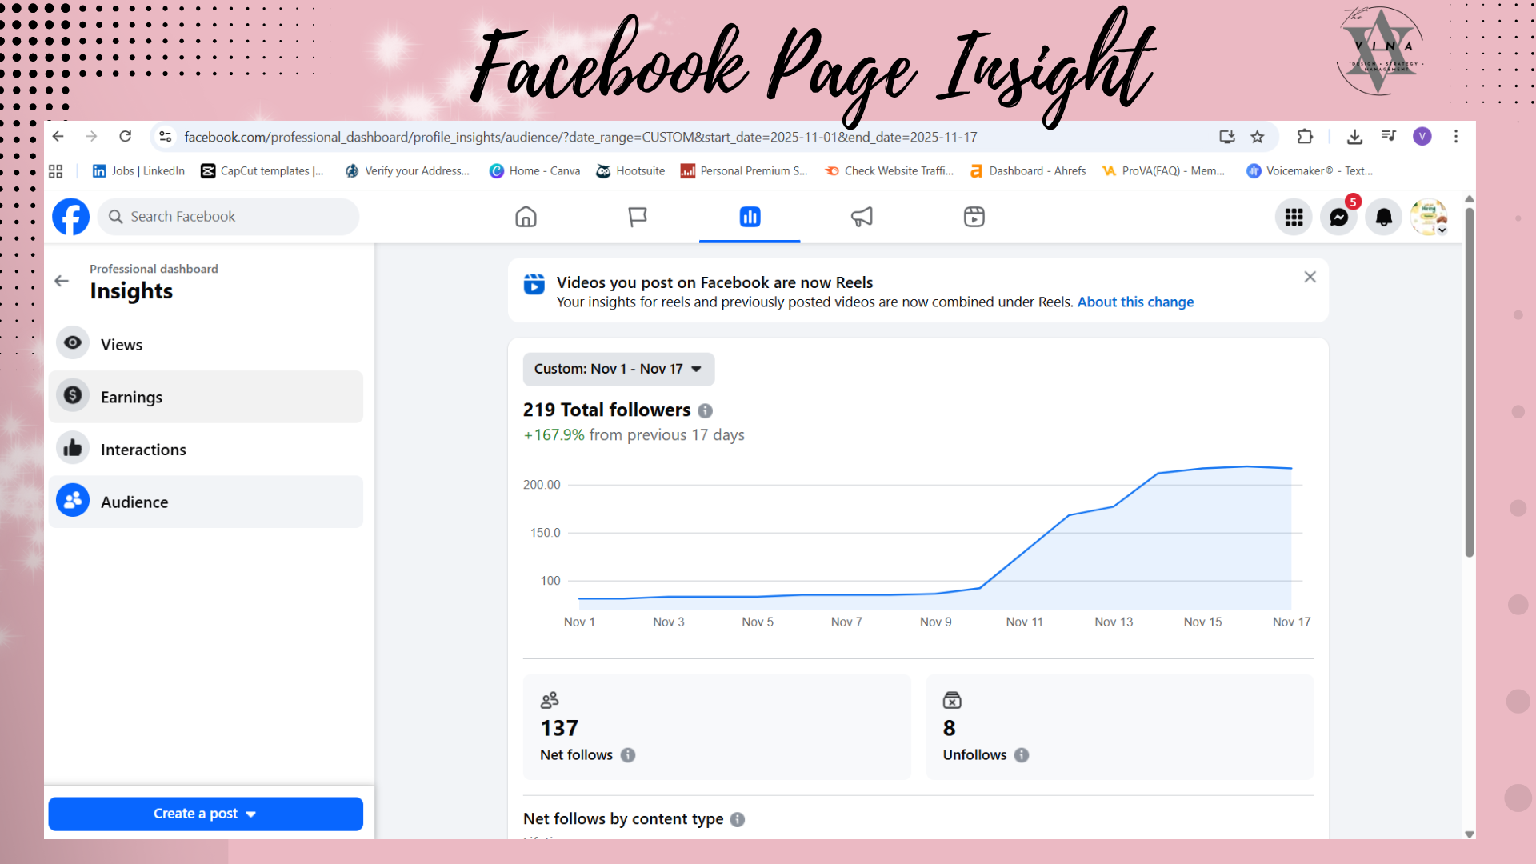This screenshot has width=1536, height=864.
Task: Go back using Professional dashboard arrow
Action: click(x=62, y=281)
